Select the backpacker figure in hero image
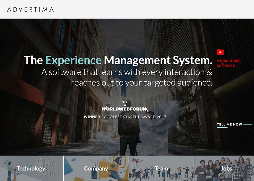Image resolution: width=254 pixels, height=181 pixels. click(128, 130)
